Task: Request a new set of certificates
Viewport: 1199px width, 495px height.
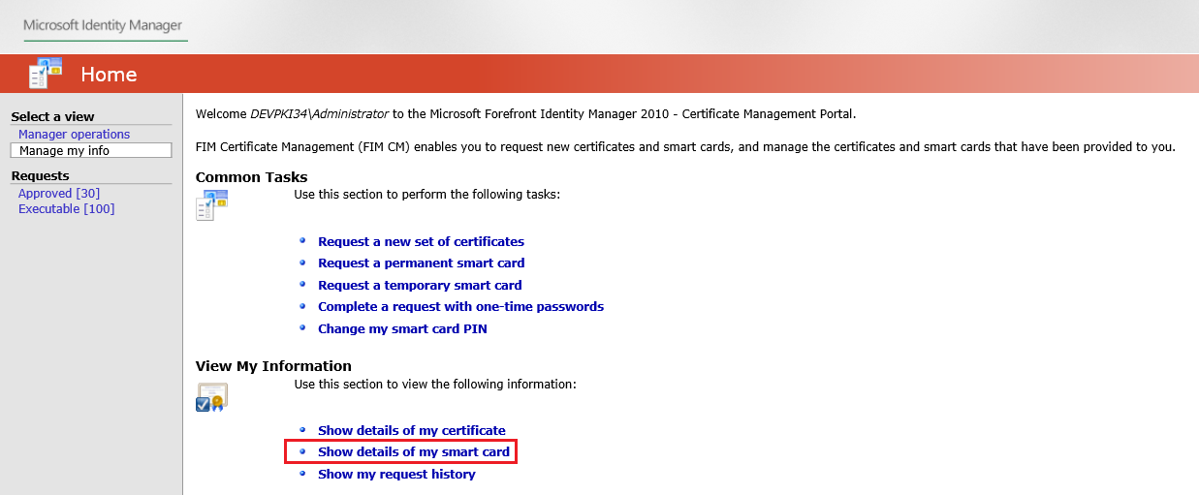Action: click(x=421, y=242)
